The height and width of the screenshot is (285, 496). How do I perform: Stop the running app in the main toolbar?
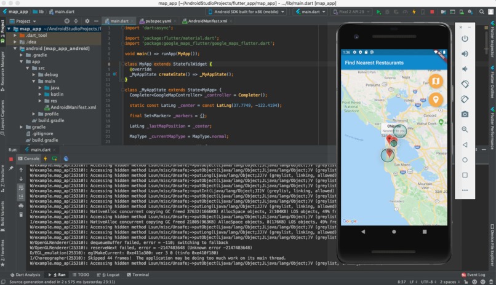coord(432,12)
